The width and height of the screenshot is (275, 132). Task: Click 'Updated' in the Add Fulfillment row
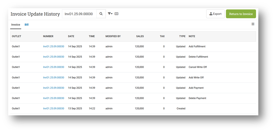[181, 46]
